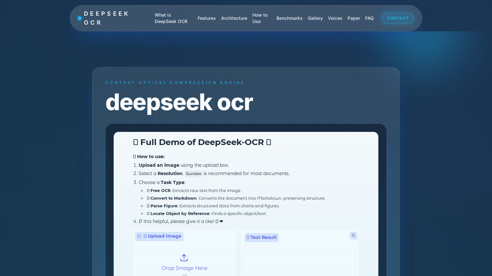Viewport: 492px width, 276px height.
Task: Select the Upload Image header badge
Action: pyautogui.click(x=159, y=236)
